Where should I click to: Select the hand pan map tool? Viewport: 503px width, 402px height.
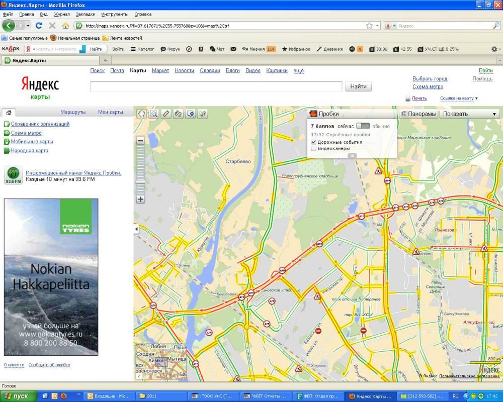click(x=141, y=114)
